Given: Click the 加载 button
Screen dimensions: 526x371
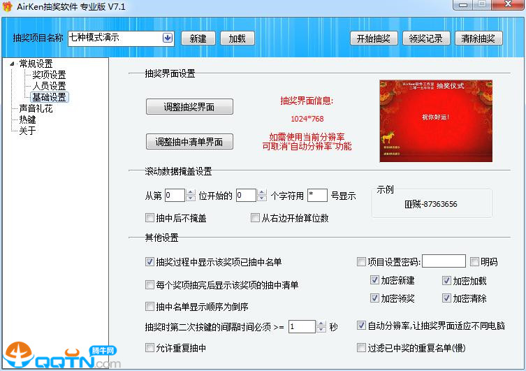Looking at the screenshot, I should (237, 38).
